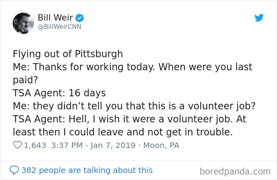The height and width of the screenshot is (180, 277).
Task: Click the Twitter bird logo
Action: pos(259,18)
